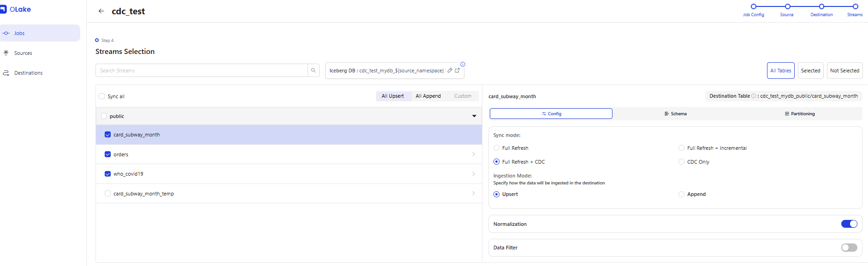The image size is (868, 266).
Task: Select Full Refresh + Incremental sync mode
Action: point(681,148)
